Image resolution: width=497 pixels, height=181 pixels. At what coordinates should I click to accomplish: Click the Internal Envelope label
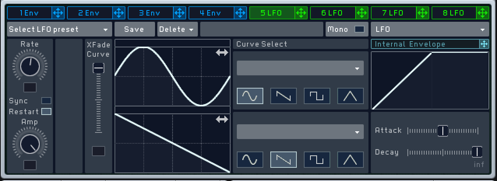point(410,44)
